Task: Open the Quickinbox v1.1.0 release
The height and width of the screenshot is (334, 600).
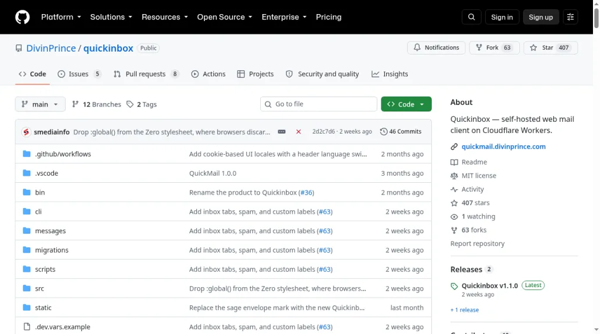Action: coord(489,286)
